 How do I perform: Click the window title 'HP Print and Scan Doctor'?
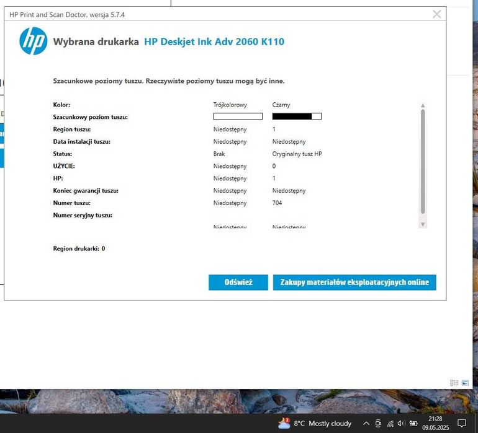click(x=48, y=15)
